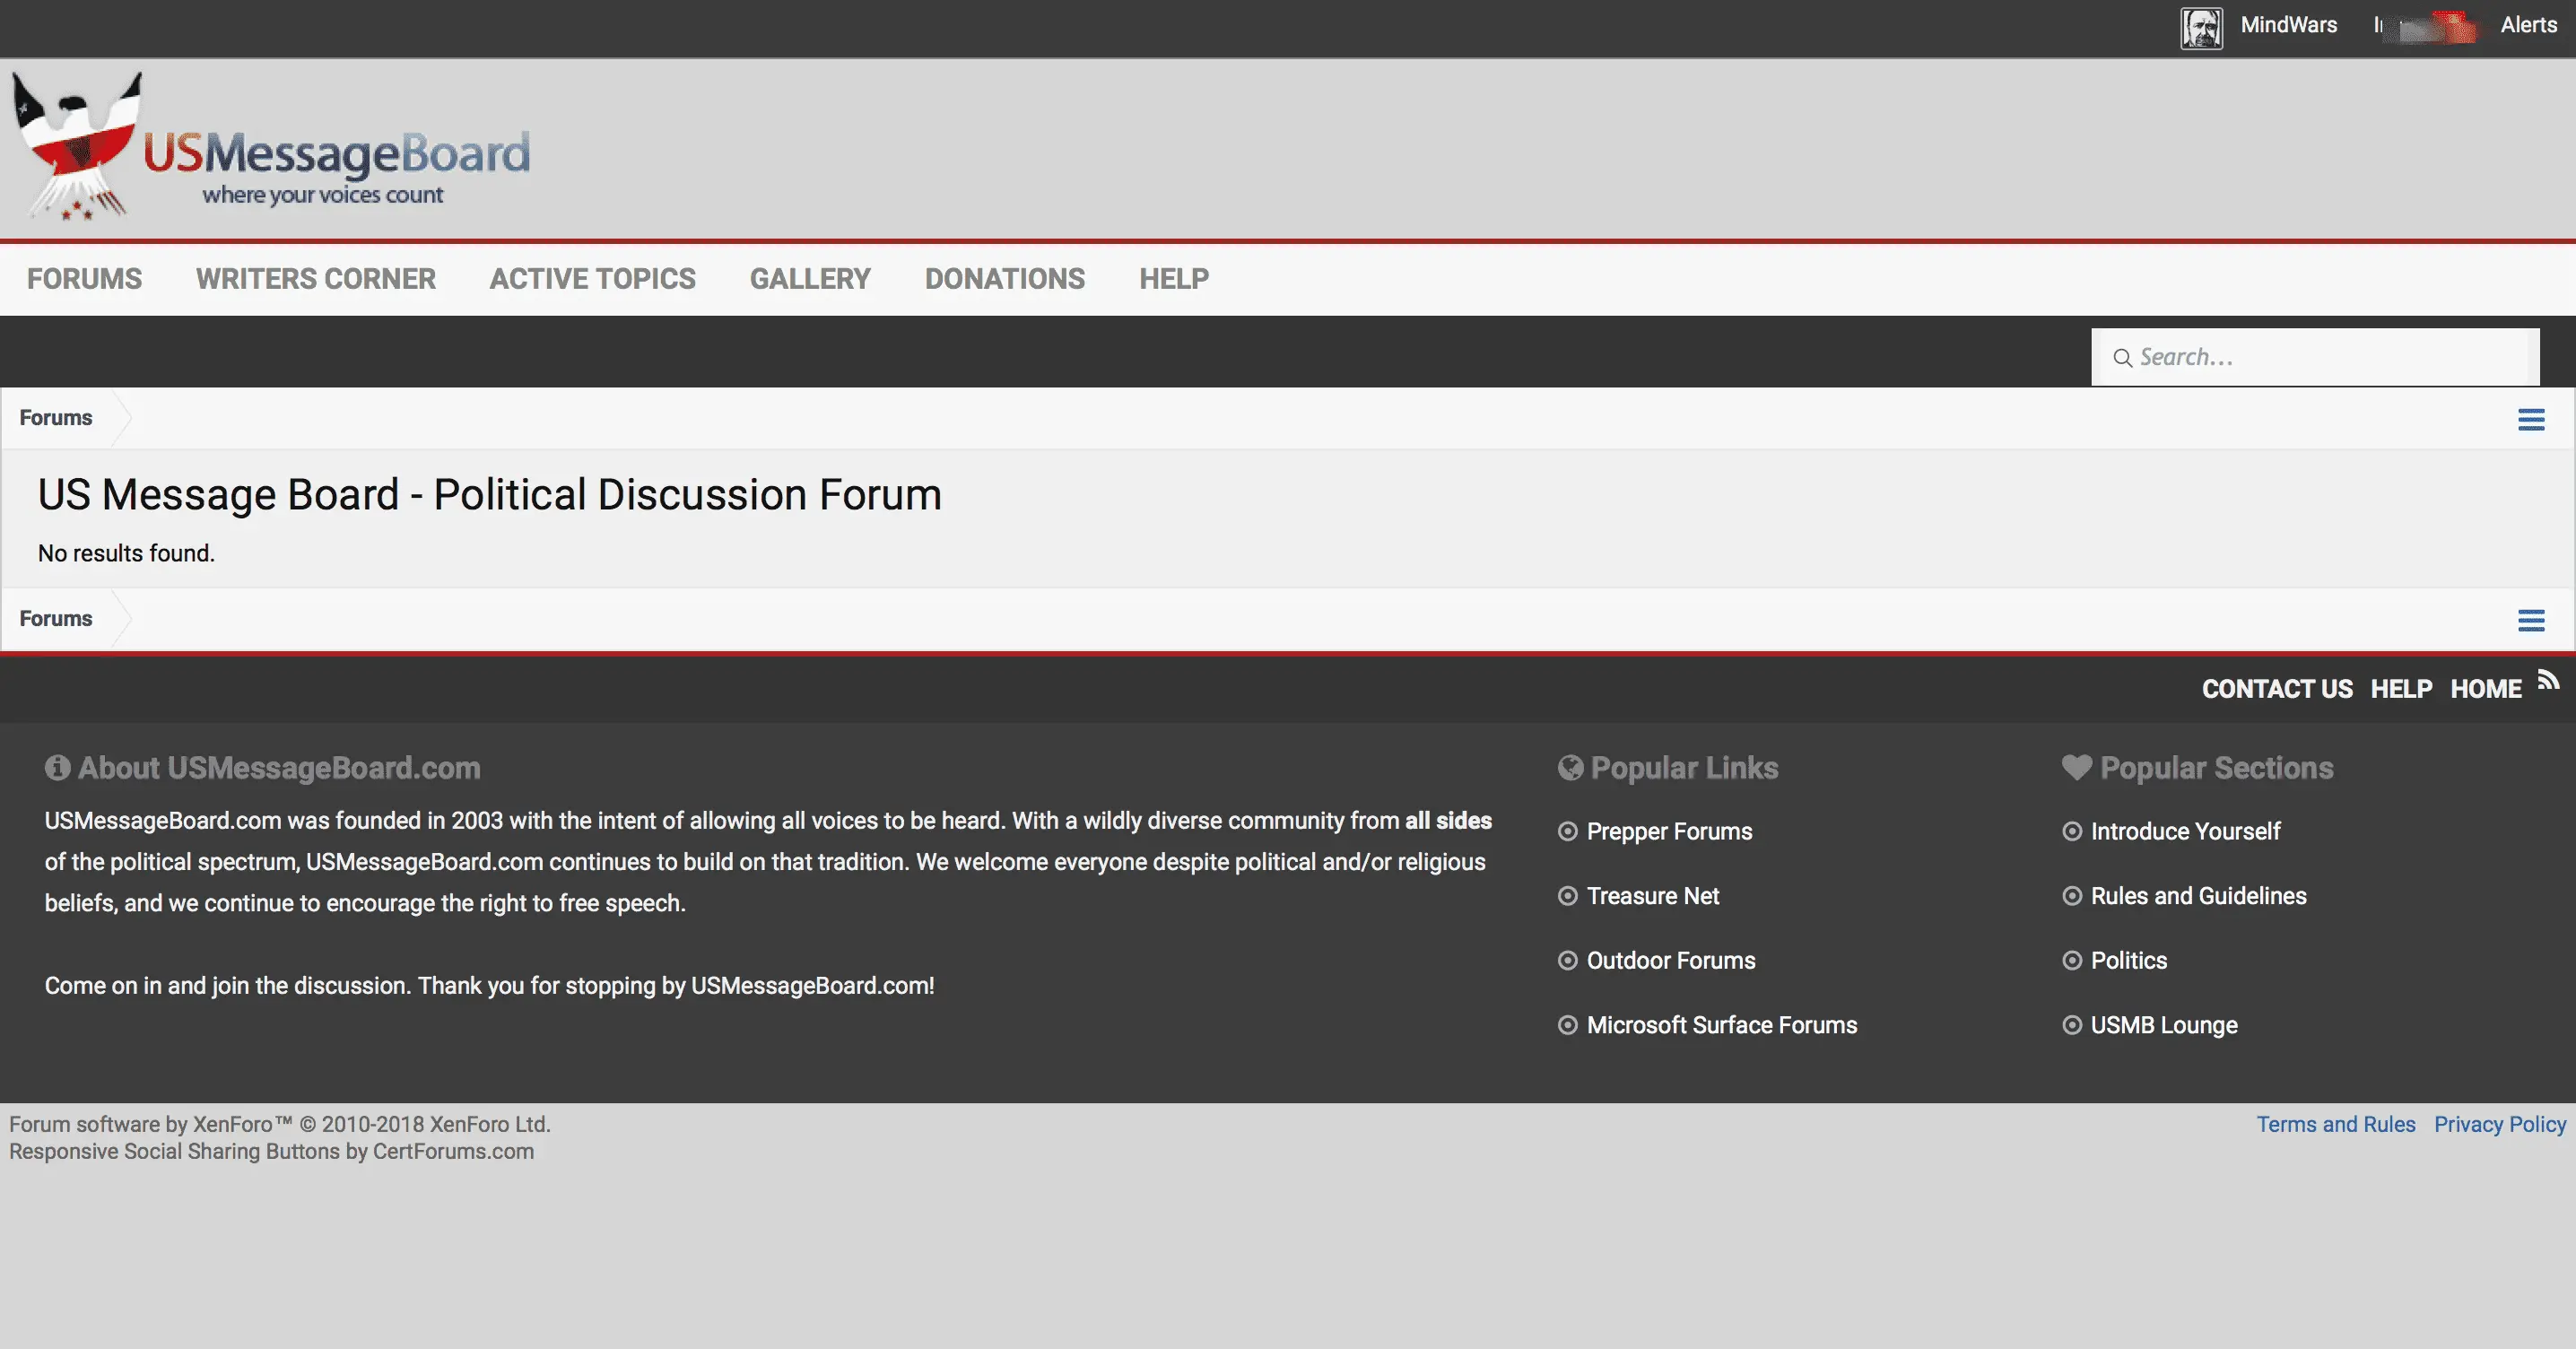Go to WRITERS CORNER tab
2576x1349 pixels.
click(316, 279)
